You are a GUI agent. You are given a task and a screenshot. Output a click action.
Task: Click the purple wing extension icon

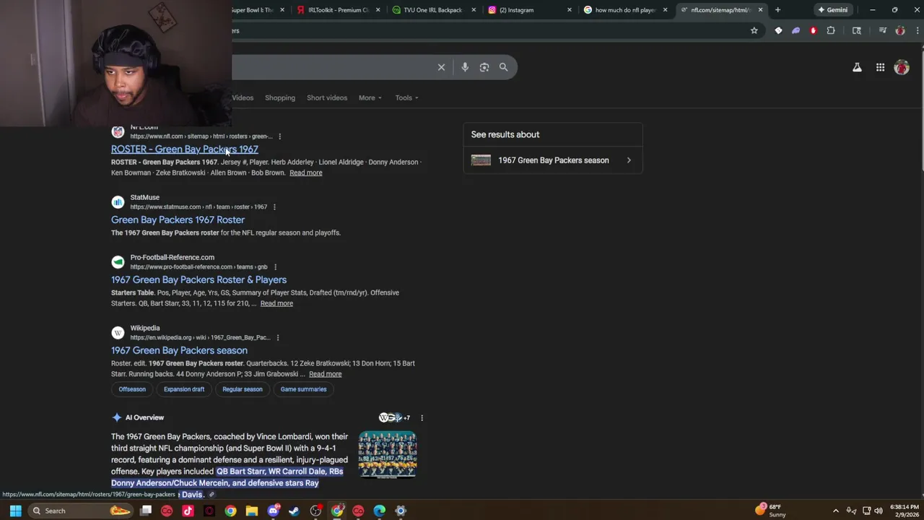click(796, 30)
